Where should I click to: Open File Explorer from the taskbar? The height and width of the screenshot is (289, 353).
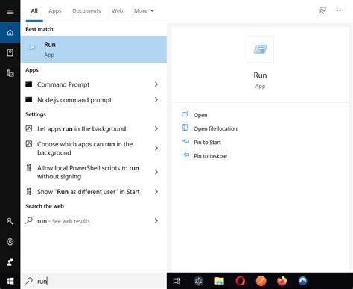tap(219, 281)
